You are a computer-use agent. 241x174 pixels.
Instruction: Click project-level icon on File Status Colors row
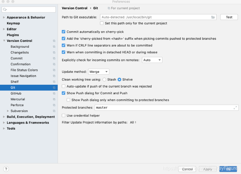coord(54,70)
